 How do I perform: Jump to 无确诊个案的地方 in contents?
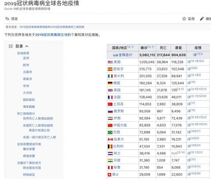(x=29, y=163)
